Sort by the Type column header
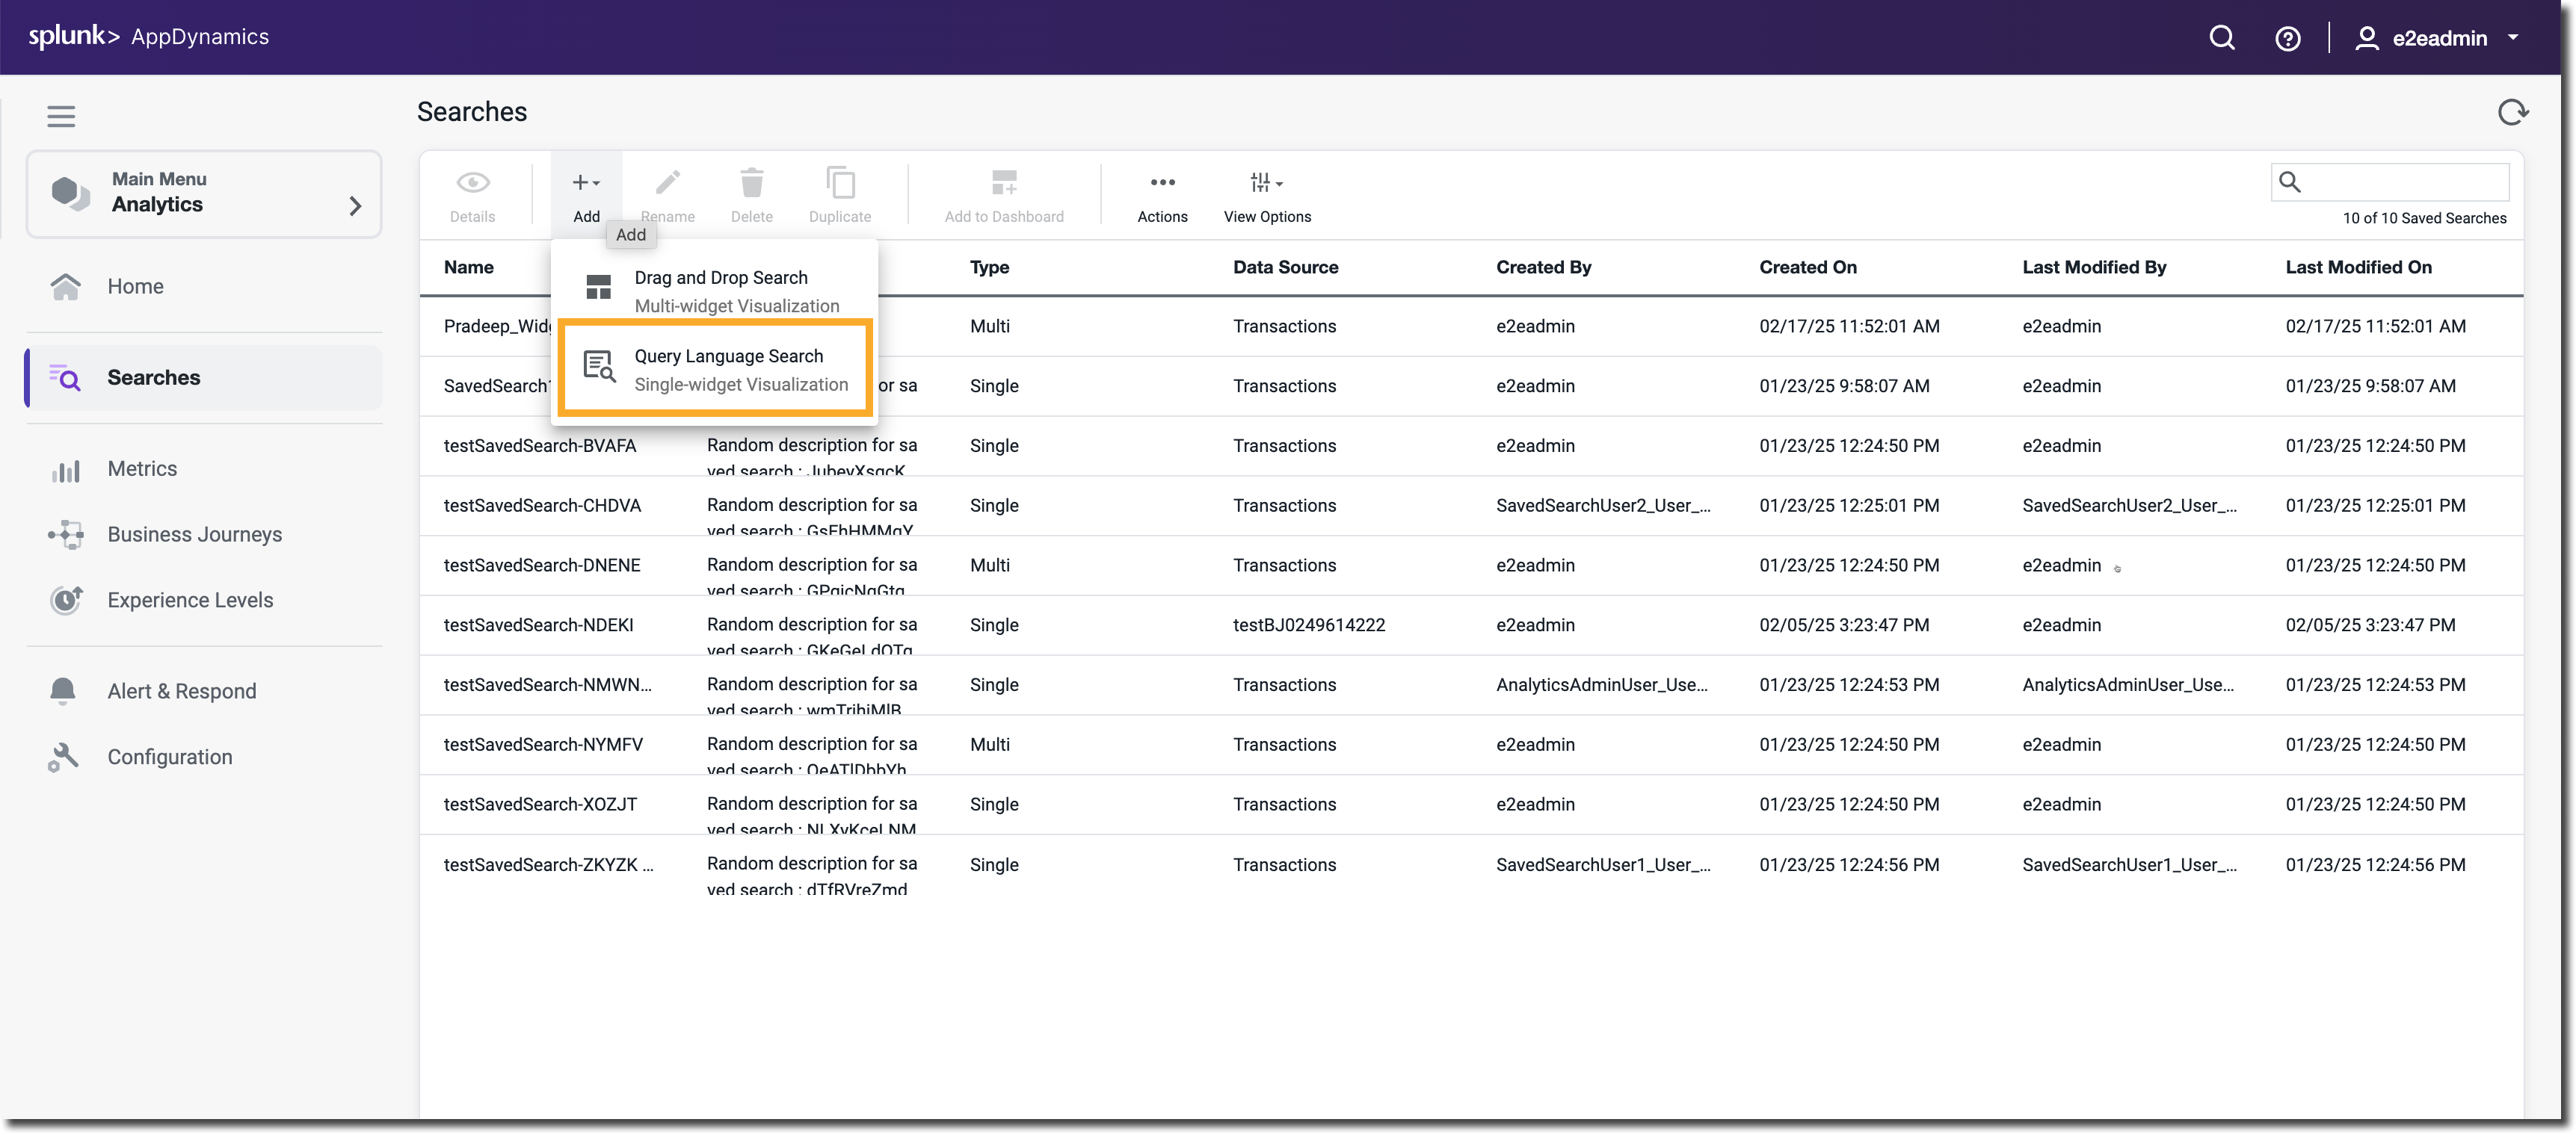2576x1134 pixels. [989, 267]
